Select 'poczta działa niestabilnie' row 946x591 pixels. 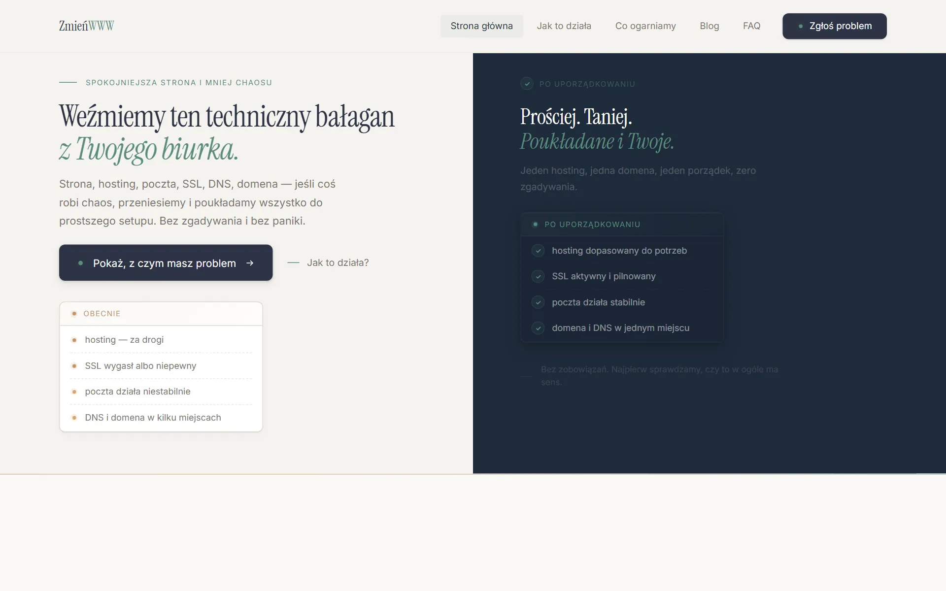161,392
